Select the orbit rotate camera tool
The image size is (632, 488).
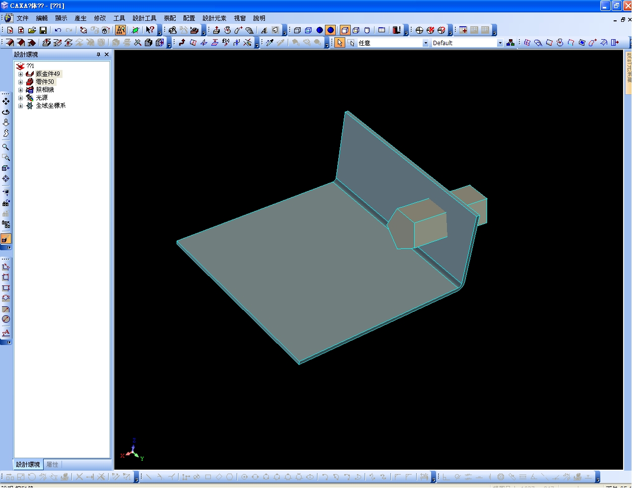tap(6, 112)
